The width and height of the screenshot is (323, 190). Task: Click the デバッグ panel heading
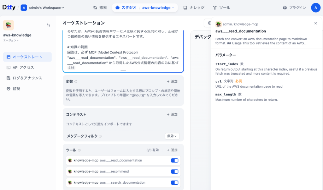pos(203,37)
